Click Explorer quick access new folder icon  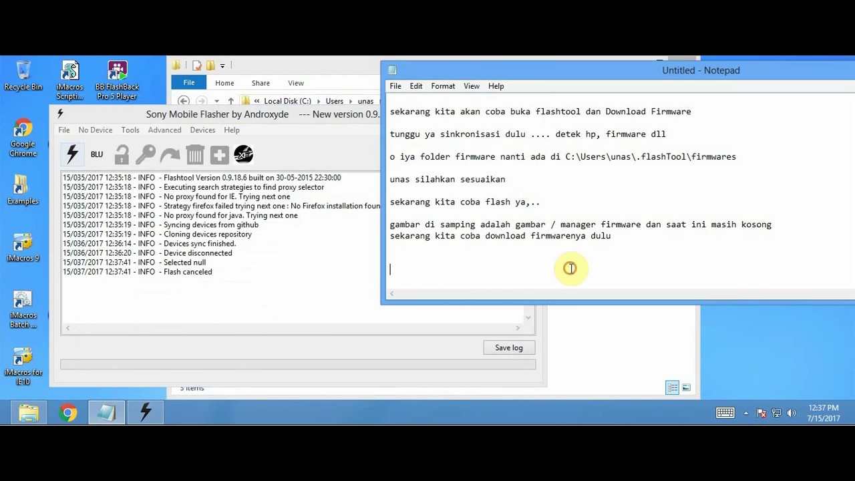tap(210, 65)
